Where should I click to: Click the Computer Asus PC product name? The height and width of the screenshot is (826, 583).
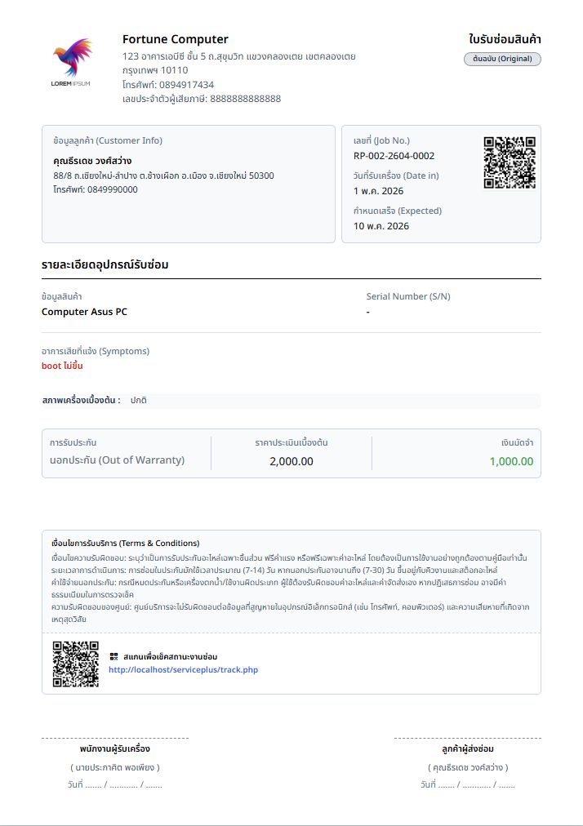(84, 312)
